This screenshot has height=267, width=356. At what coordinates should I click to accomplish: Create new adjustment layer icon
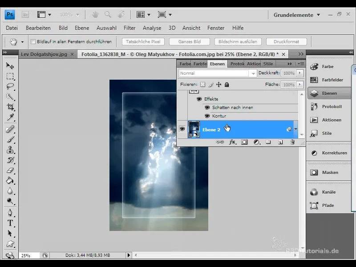click(x=257, y=142)
